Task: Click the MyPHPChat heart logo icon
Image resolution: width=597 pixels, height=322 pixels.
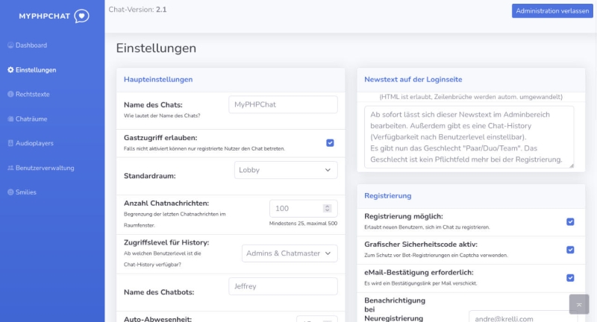Action: pyautogui.click(x=81, y=16)
